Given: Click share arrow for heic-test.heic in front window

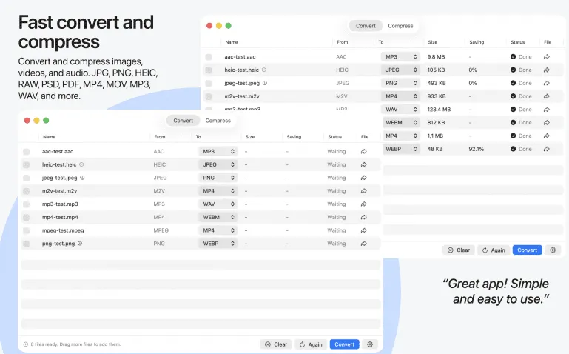Looking at the screenshot, I should click(363, 164).
